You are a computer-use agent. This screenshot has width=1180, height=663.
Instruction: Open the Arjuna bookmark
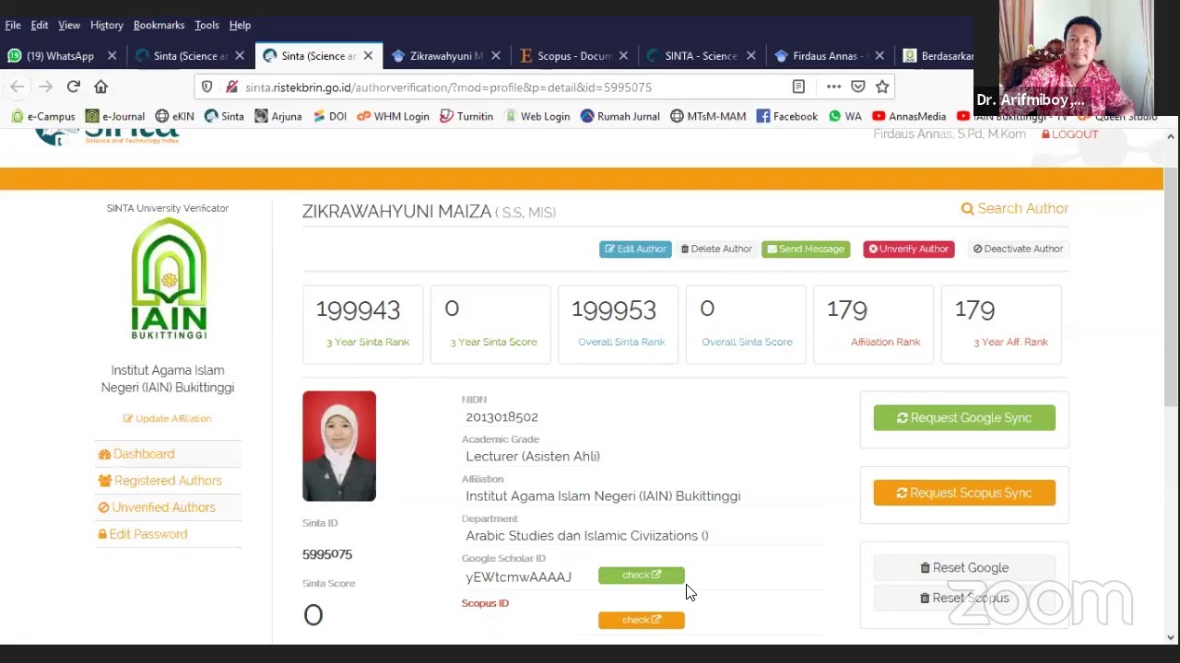[x=278, y=116]
